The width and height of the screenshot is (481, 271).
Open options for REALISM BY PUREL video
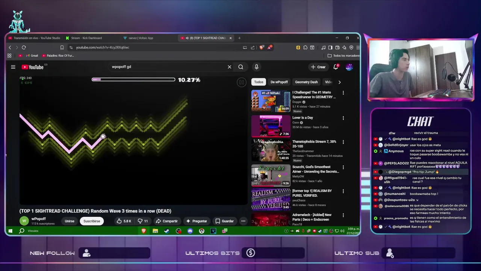(x=343, y=192)
